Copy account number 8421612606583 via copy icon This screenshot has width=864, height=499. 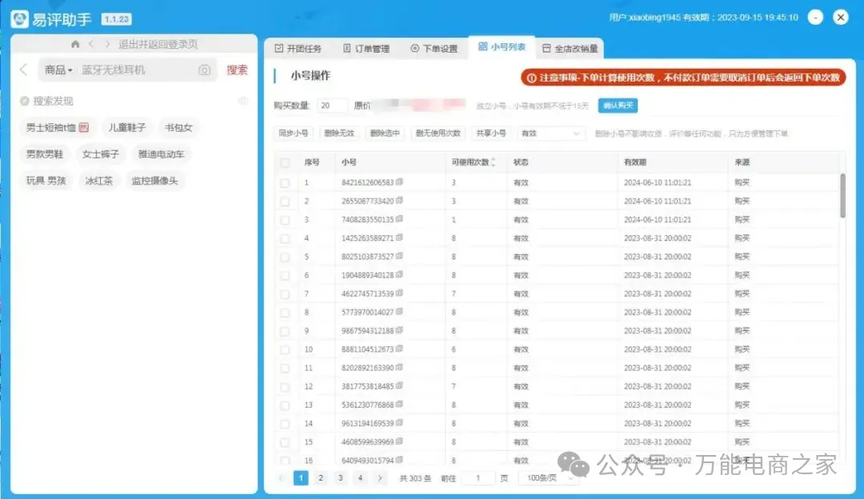[x=399, y=182]
